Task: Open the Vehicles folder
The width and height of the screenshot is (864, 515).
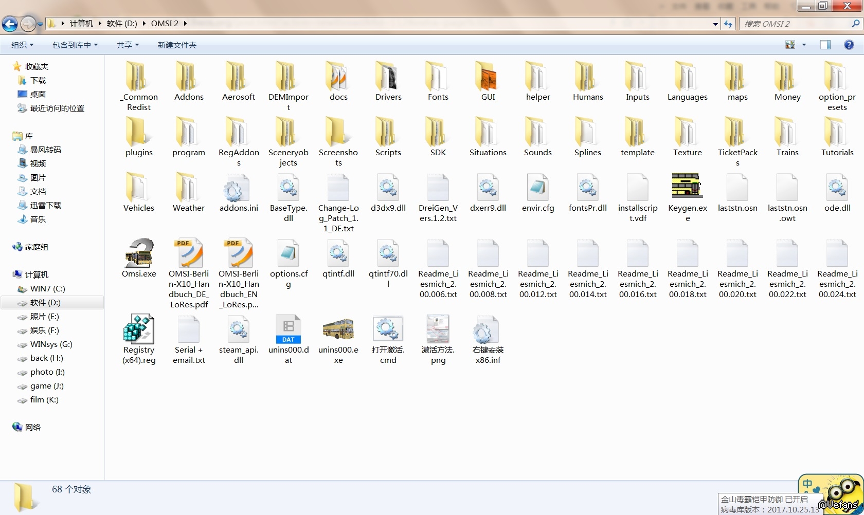Action: [138, 188]
